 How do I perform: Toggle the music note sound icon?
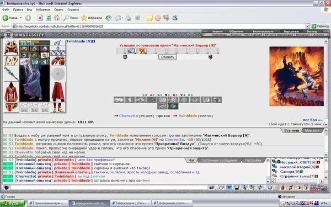point(260,188)
